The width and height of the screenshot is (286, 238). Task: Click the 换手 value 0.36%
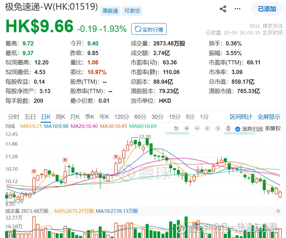(234, 43)
